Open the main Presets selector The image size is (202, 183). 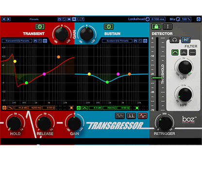[x=34, y=19]
